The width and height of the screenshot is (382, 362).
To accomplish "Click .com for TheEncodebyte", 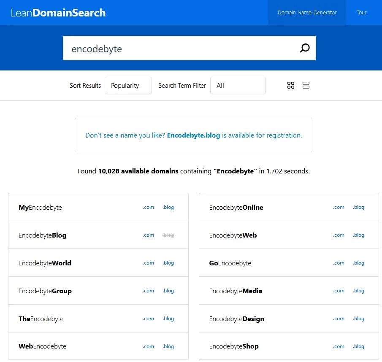I will (x=148, y=319).
